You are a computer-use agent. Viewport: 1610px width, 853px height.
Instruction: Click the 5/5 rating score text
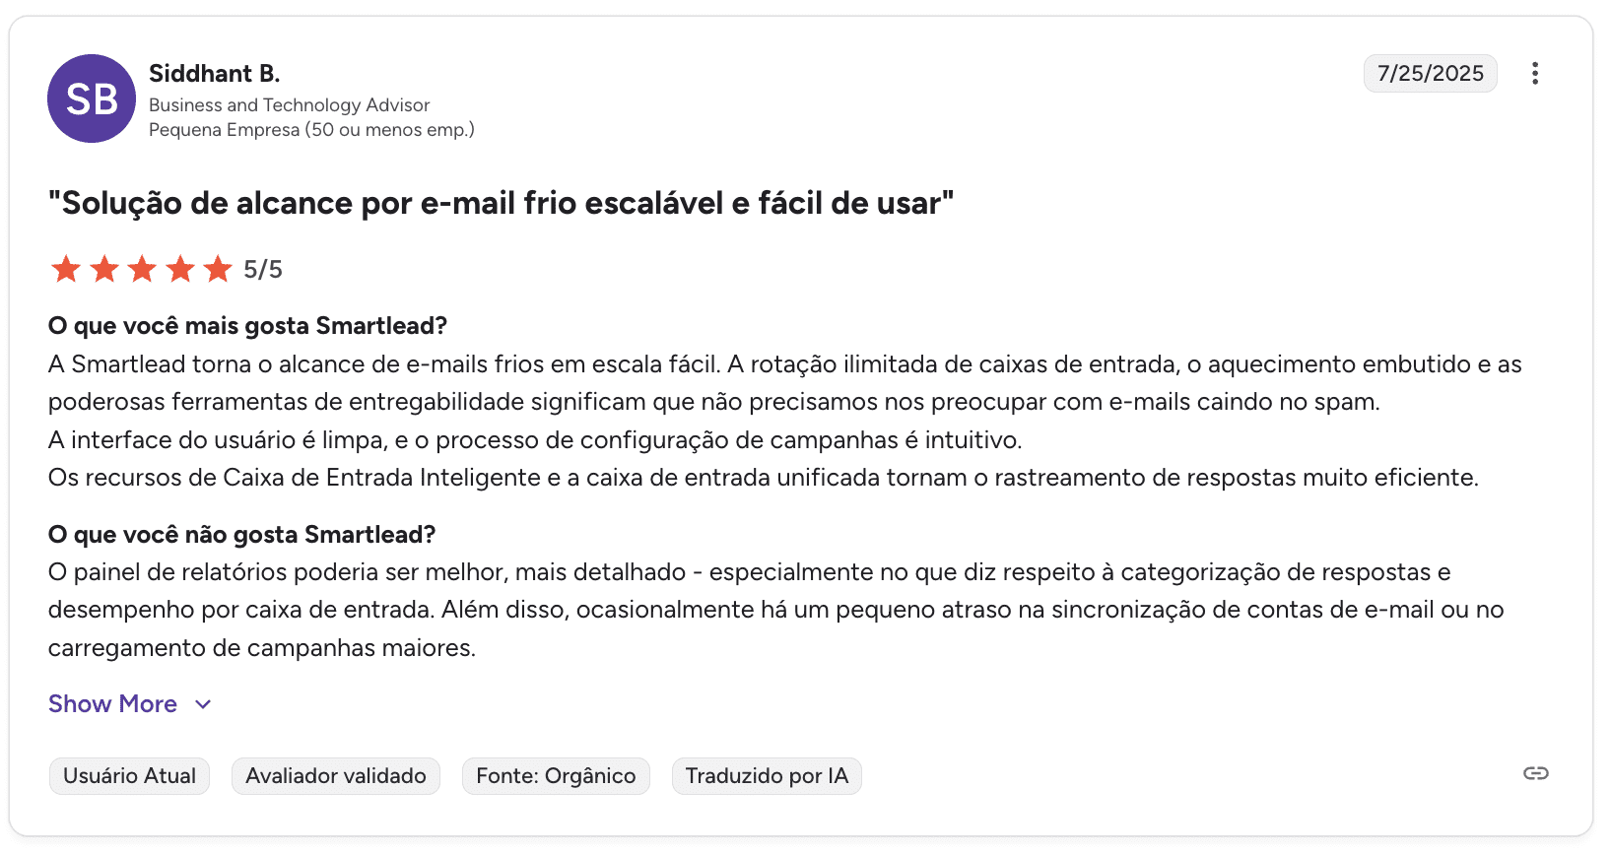(263, 270)
